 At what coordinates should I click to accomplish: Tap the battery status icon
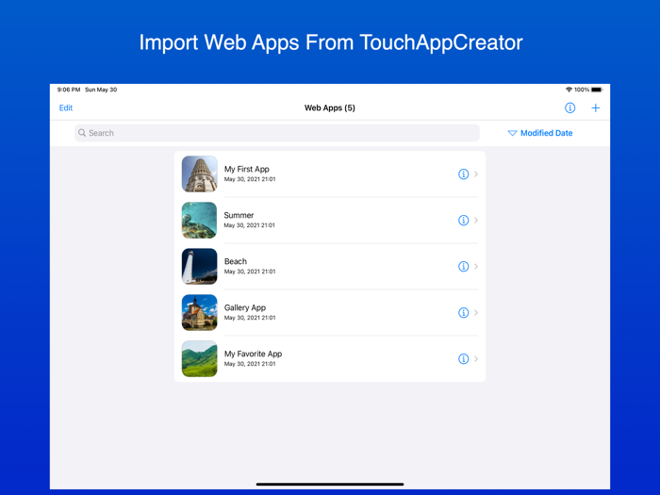pos(597,90)
